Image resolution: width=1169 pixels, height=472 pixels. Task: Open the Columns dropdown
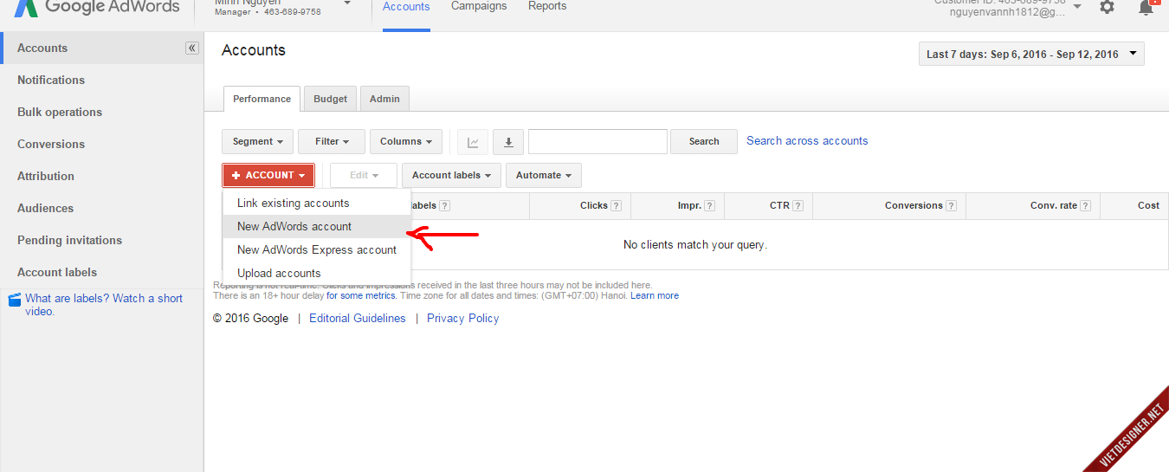click(x=406, y=142)
